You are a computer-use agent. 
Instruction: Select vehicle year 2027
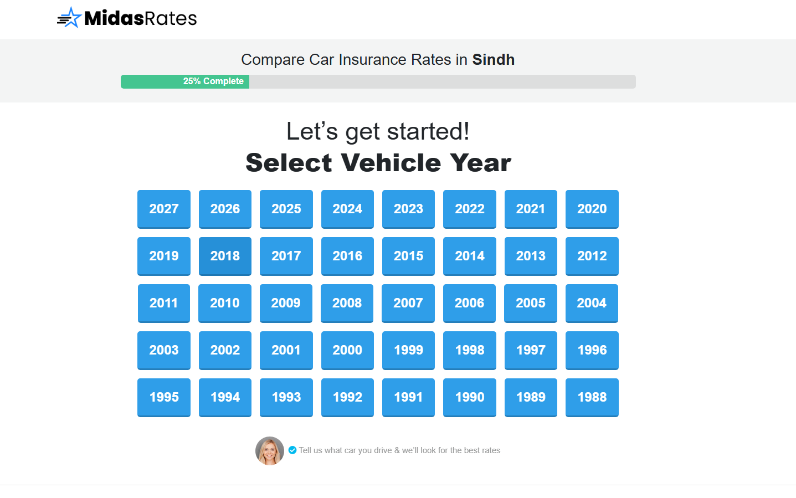(164, 209)
